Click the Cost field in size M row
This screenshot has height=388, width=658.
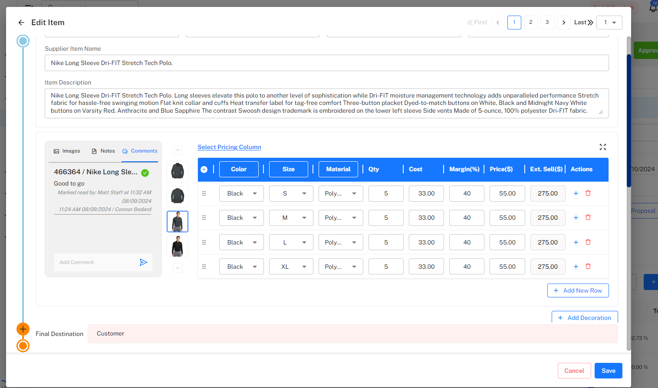click(426, 218)
